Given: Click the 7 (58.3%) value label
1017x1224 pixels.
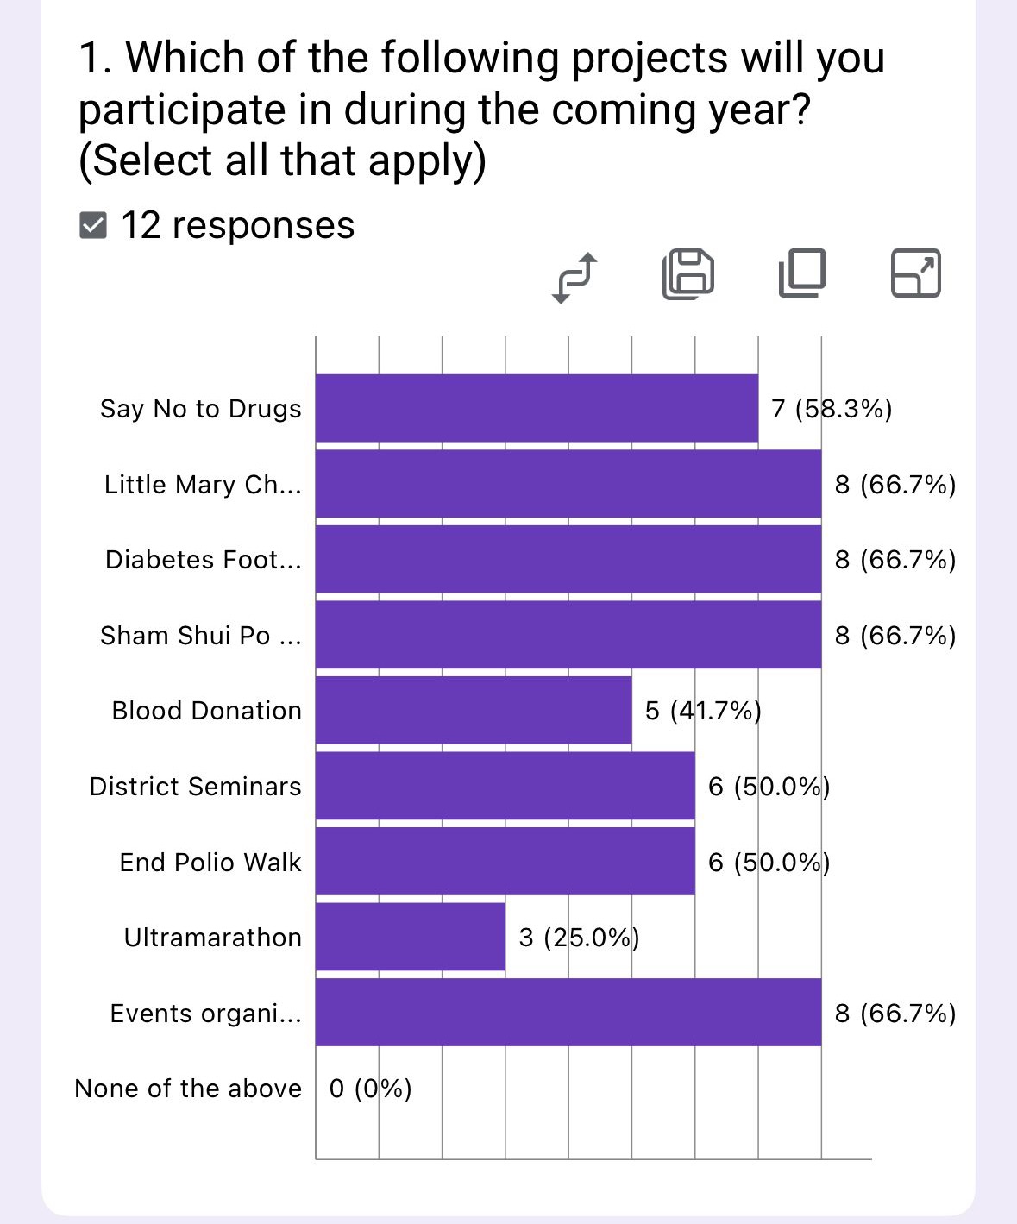Looking at the screenshot, I should click(x=832, y=409).
